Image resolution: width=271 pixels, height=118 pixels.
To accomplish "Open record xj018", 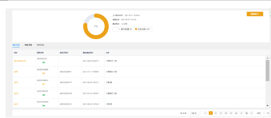I will [x=16, y=93].
